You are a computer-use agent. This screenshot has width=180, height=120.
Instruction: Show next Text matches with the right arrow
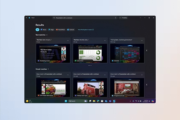pos(147,50)
